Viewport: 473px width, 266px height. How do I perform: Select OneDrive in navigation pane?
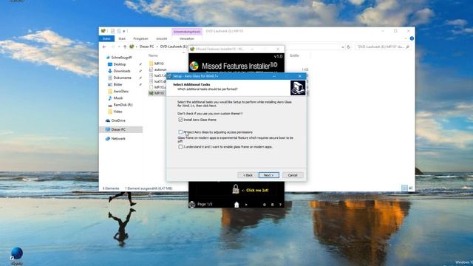pyautogui.click(x=118, y=120)
